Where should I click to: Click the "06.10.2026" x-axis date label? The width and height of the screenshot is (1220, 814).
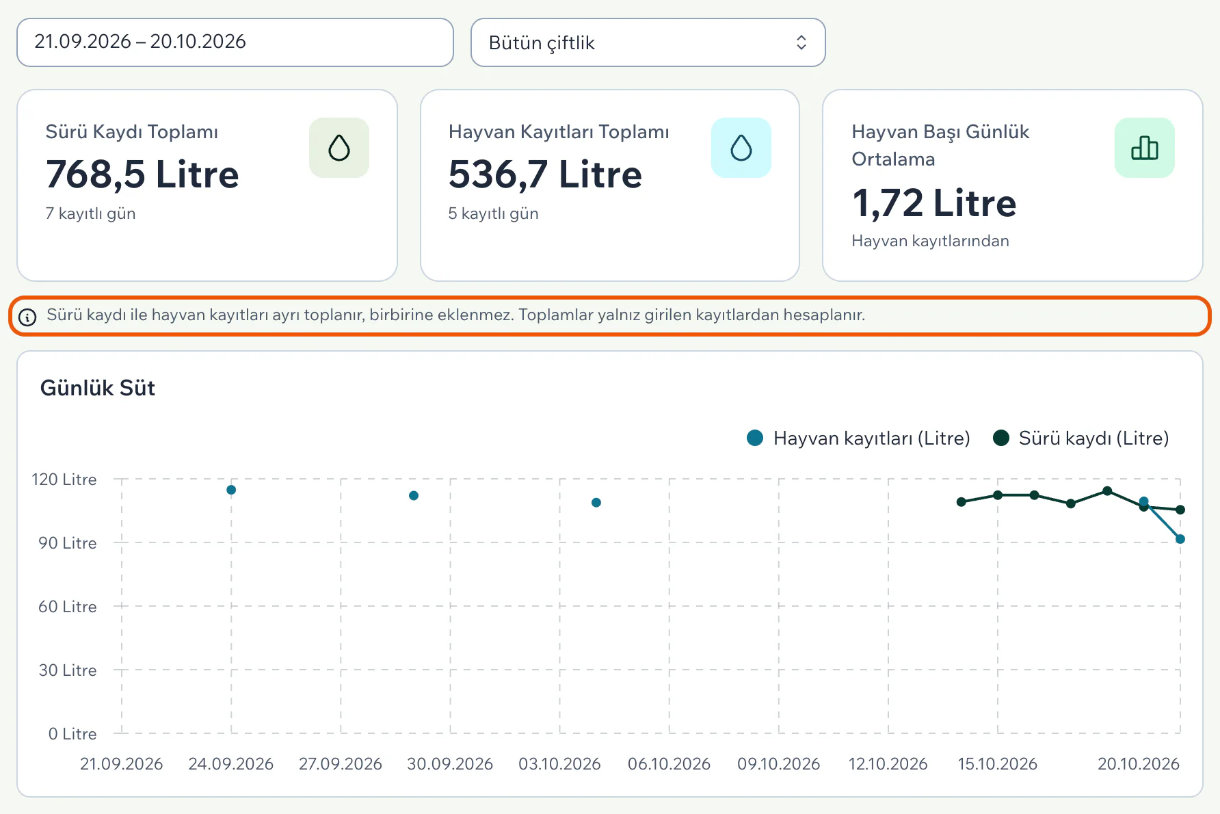click(x=669, y=764)
